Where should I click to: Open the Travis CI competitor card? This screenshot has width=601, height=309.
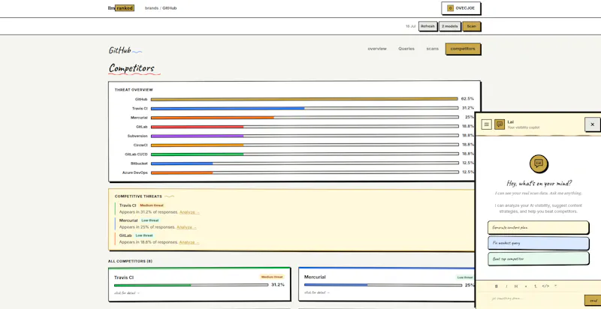[x=199, y=284]
